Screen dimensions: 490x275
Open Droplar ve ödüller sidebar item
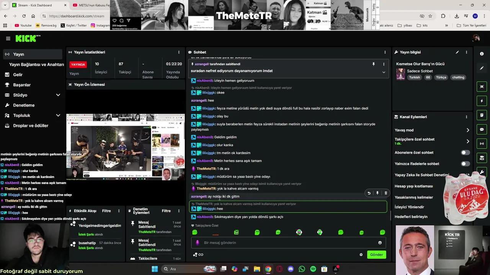(x=31, y=126)
